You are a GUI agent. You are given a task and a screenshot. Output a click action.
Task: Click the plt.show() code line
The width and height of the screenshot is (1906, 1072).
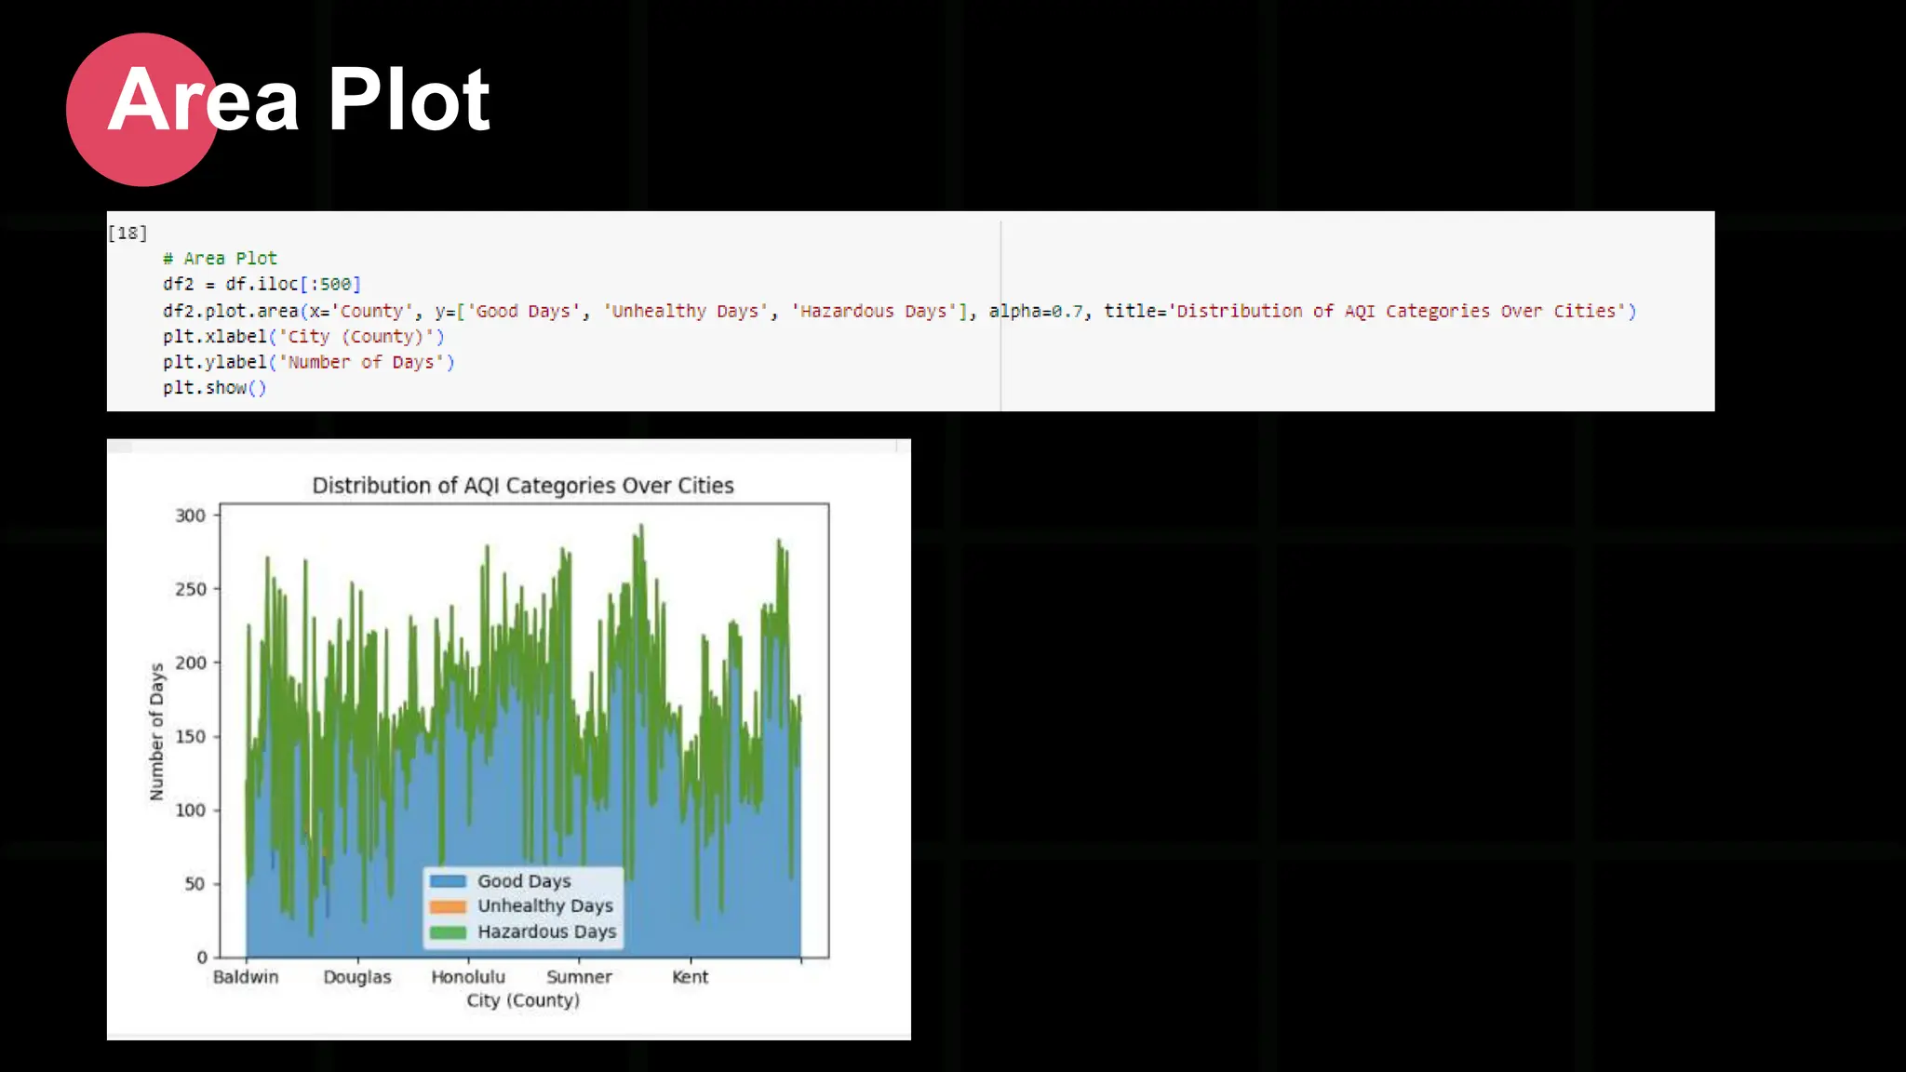[x=214, y=388]
